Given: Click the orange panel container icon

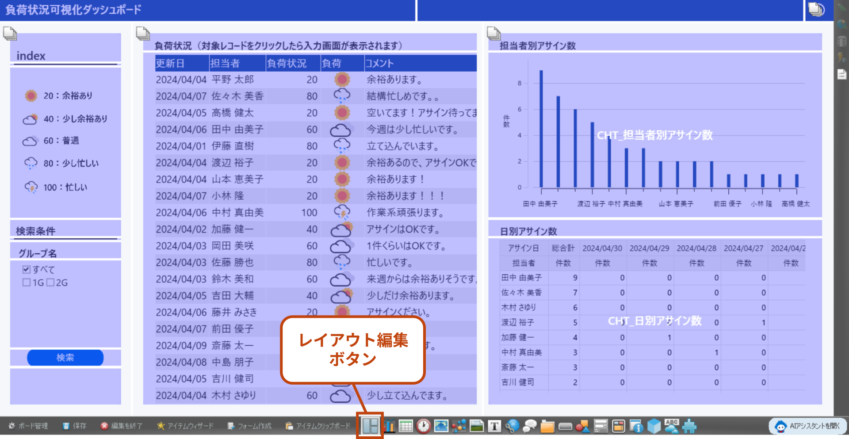Looking at the screenshot, I should pyautogui.click(x=619, y=426).
